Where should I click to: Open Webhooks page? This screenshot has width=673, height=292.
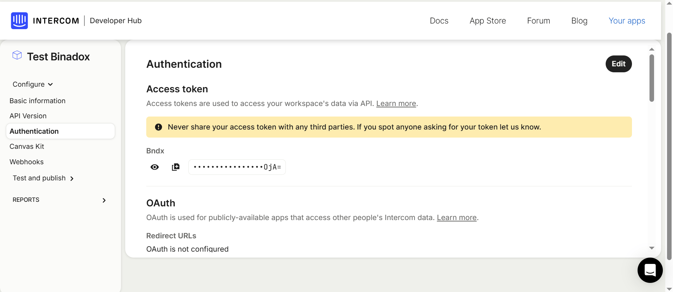click(x=27, y=162)
